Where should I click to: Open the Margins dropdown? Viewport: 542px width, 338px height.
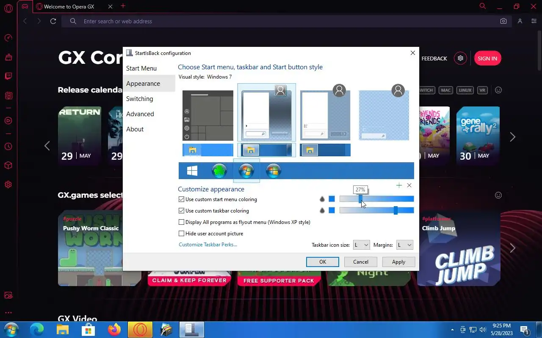point(404,245)
